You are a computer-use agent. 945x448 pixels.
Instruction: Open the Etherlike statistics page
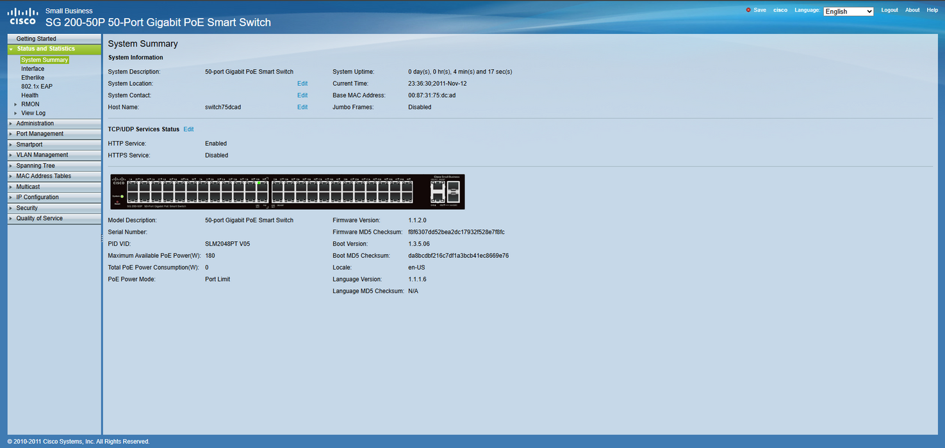point(33,77)
